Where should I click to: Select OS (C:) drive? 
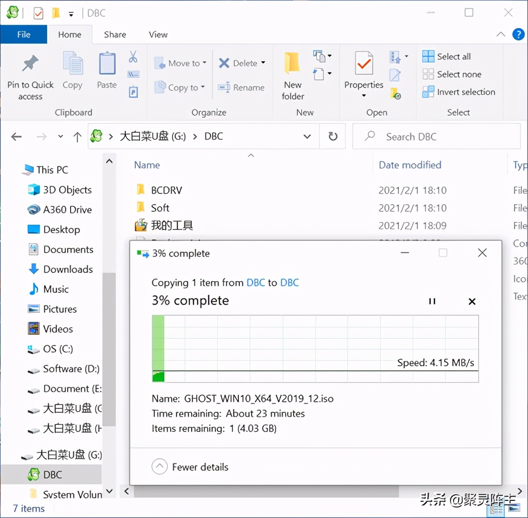[51, 349]
